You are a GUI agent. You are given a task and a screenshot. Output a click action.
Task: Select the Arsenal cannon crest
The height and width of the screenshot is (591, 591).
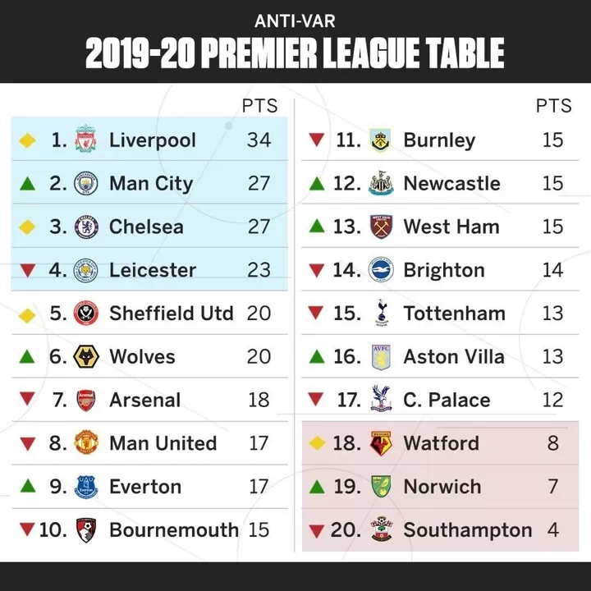coord(86,401)
